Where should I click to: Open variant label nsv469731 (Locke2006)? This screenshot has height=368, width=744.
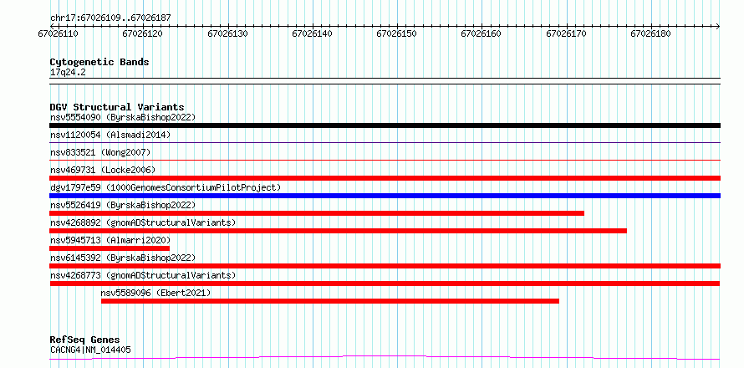pos(103,170)
